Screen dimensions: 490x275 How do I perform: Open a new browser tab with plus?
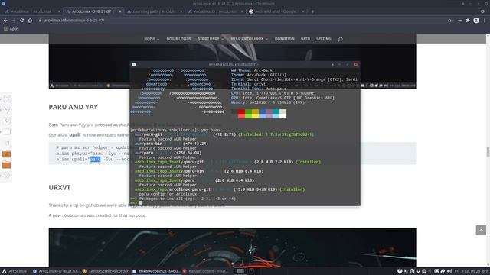click(312, 11)
